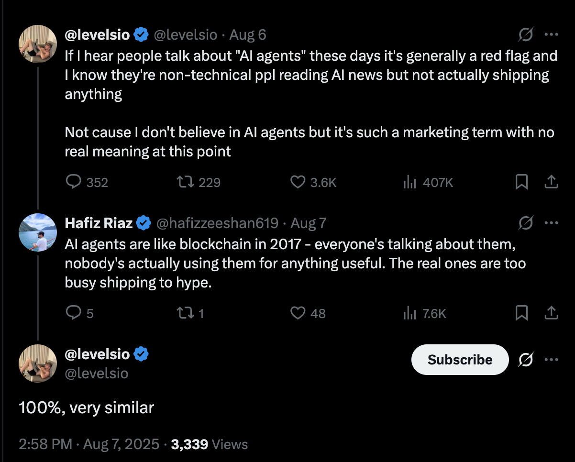Click Hafiz Riaz's verified badge
This screenshot has width=575, height=462.
(x=143, y=223)
